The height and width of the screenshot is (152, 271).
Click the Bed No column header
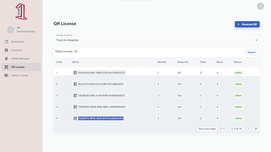click(x=162, y=62)
